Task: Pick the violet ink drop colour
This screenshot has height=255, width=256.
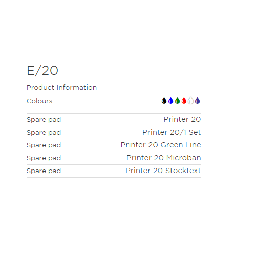Action: [x=197, y=100]
